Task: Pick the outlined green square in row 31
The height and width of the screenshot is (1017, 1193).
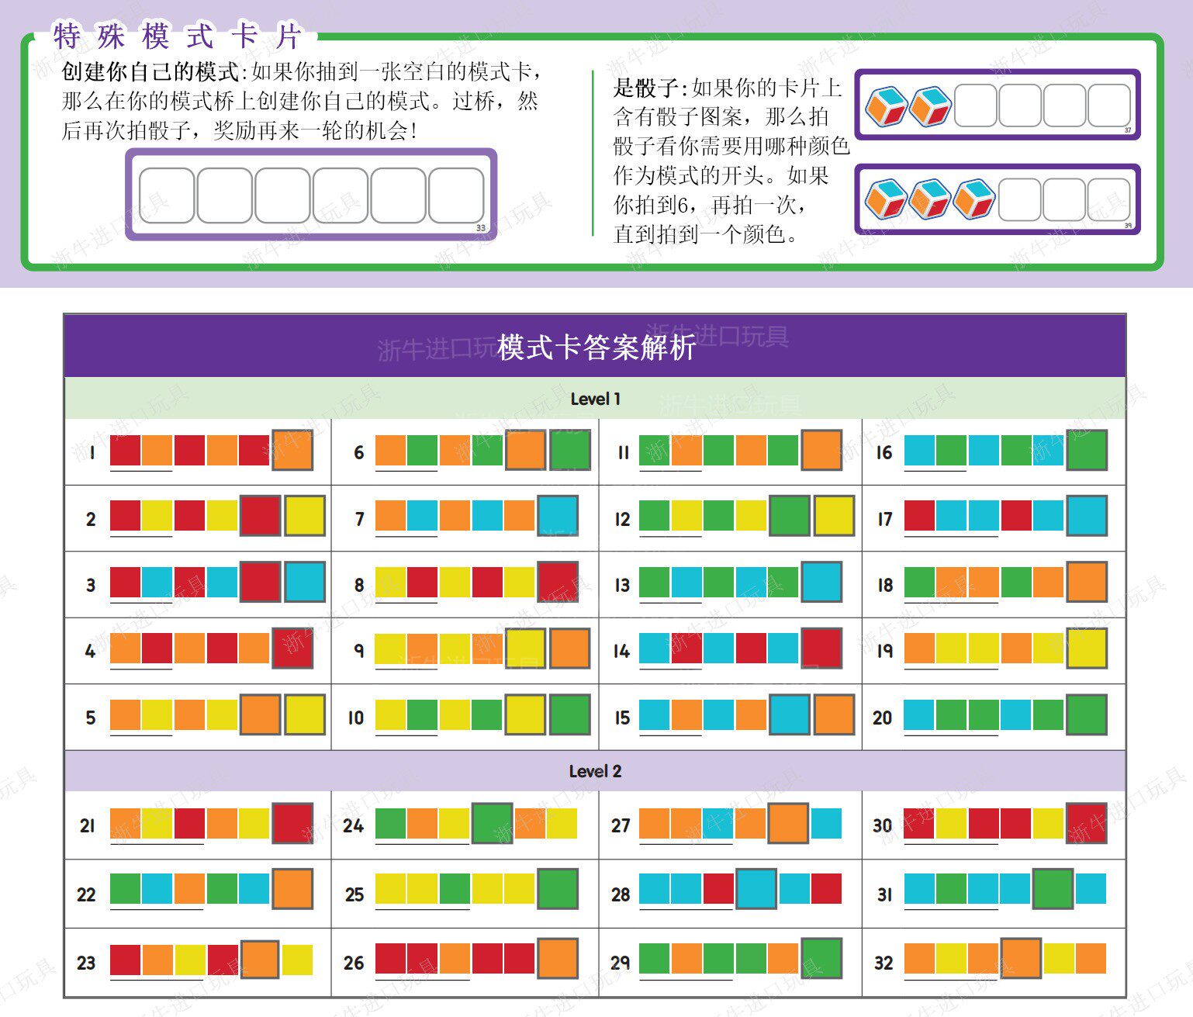Action: (1053, 889)
